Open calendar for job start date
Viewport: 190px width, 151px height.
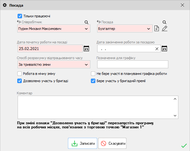coord(86,49)
